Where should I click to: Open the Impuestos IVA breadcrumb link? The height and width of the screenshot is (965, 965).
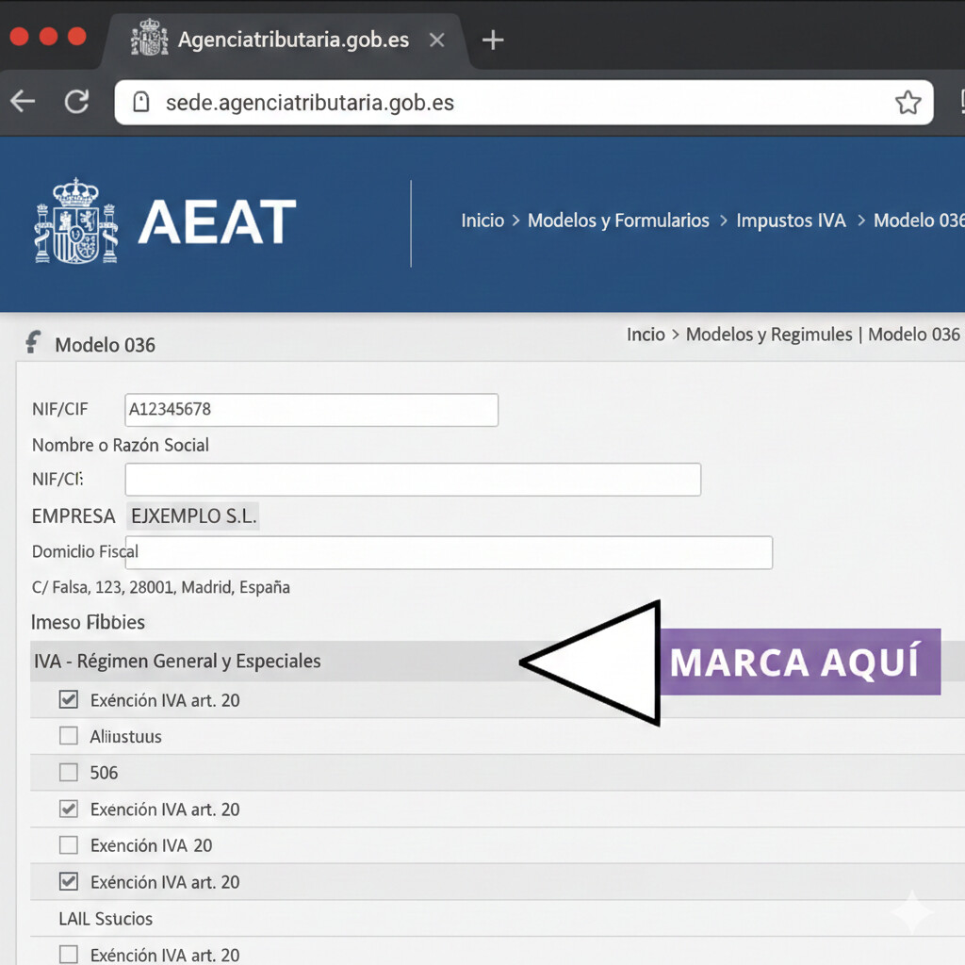coord(791,221)
